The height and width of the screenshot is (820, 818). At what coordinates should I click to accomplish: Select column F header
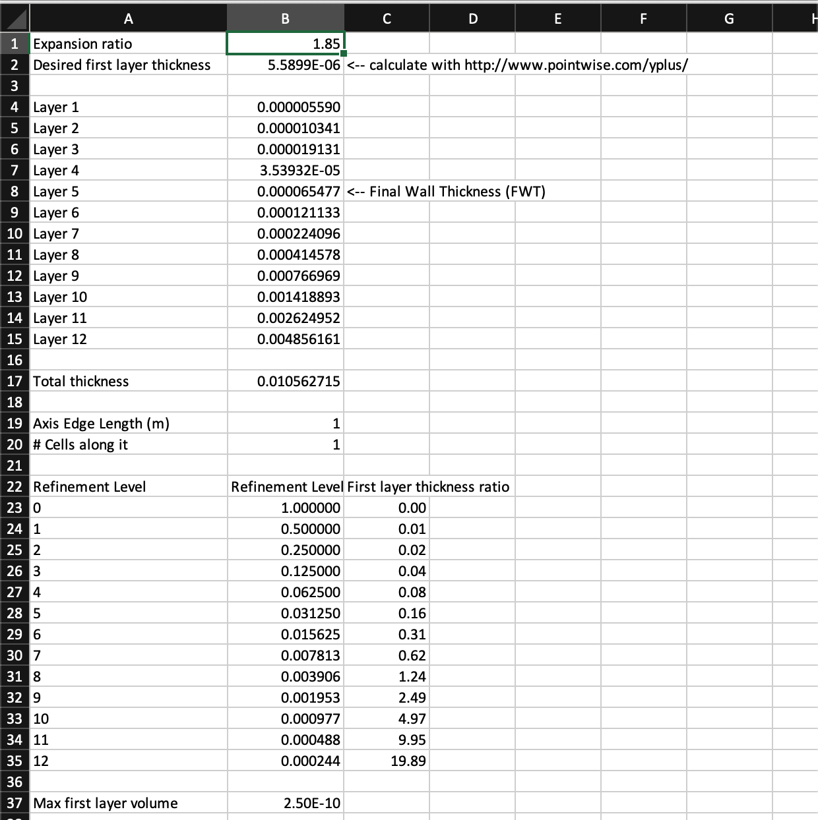pyautogui.click(x=644, y=18)
